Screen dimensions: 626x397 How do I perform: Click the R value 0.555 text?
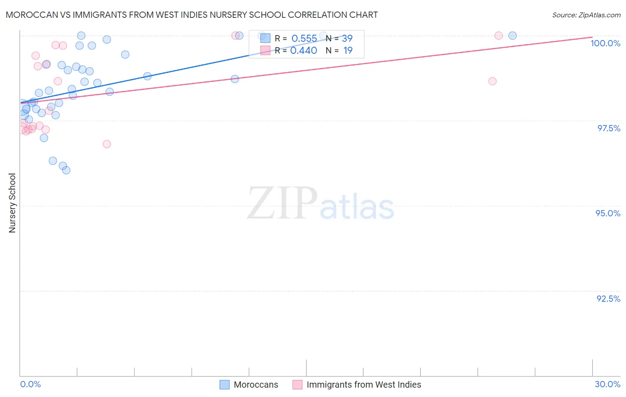coord(304,38)
